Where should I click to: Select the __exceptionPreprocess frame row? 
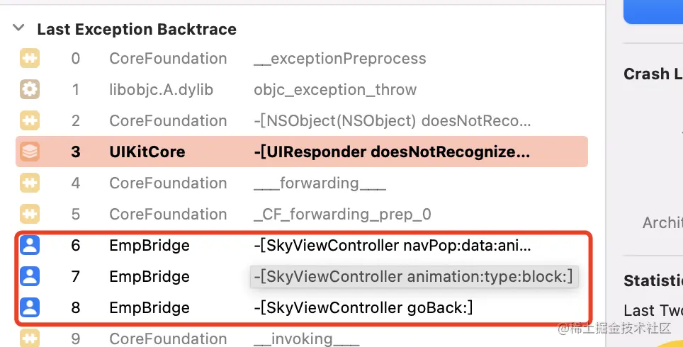pos(340,59)
